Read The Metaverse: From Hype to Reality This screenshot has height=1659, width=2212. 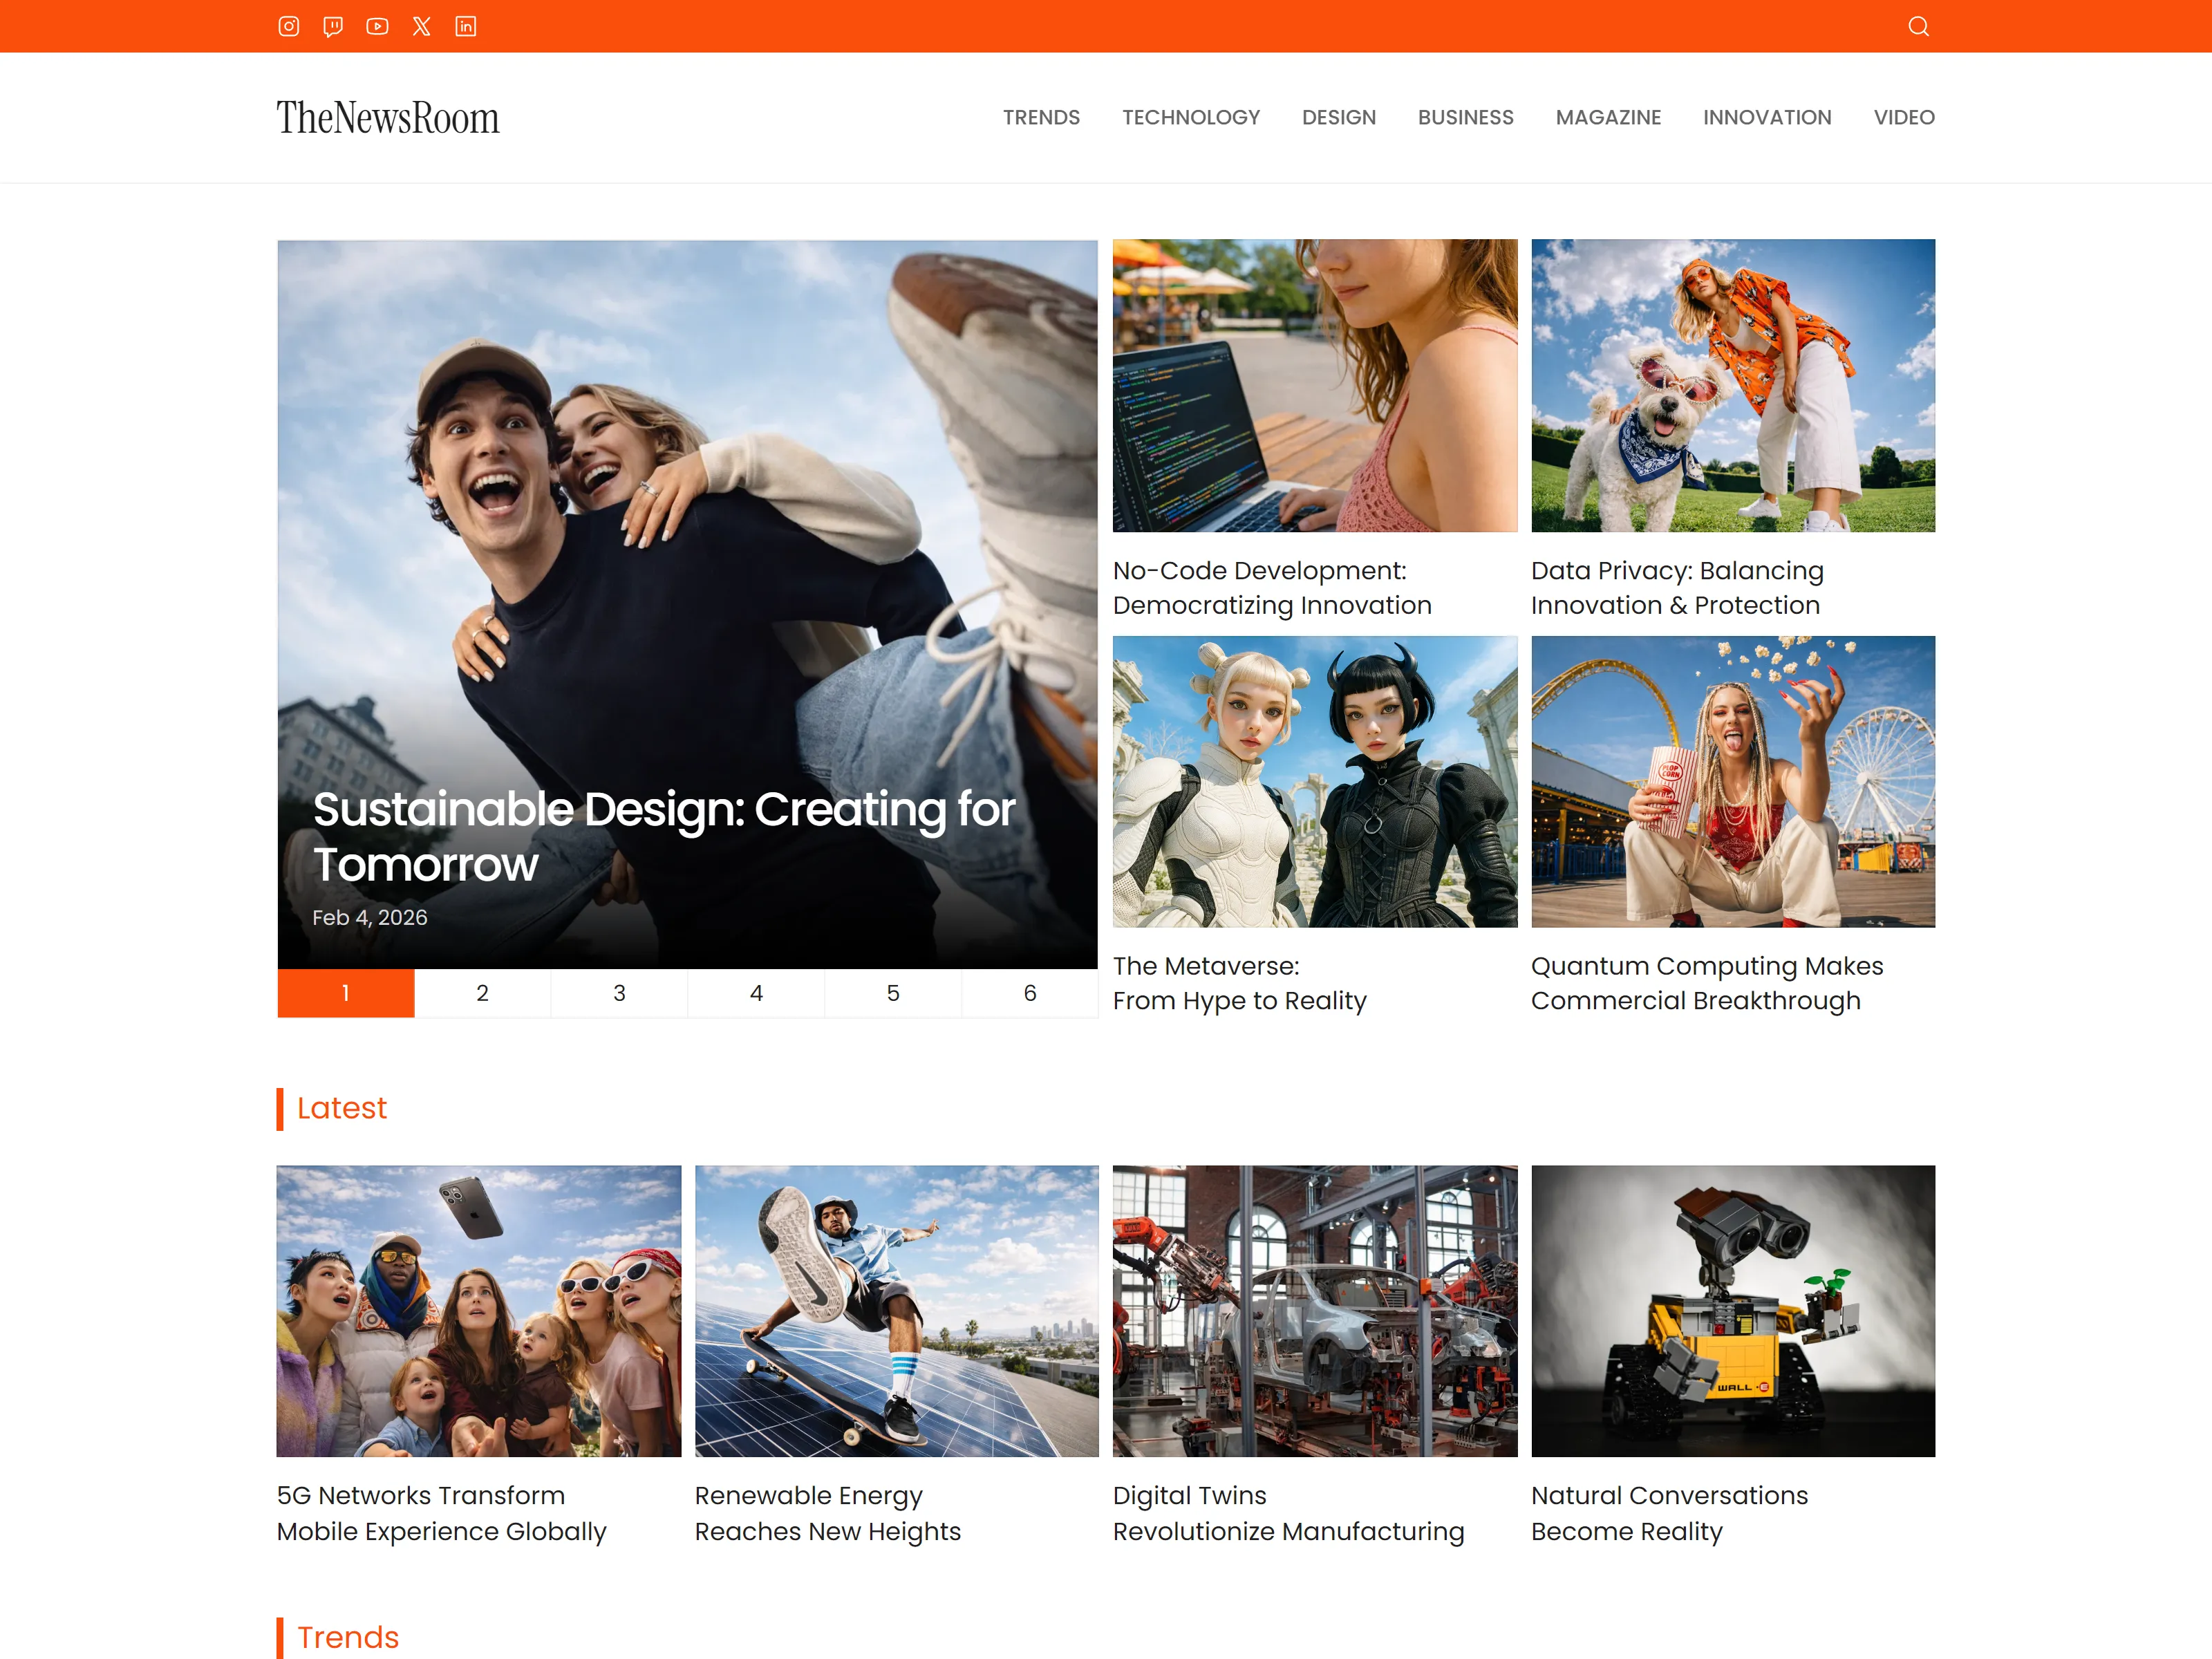[1240, 983]
